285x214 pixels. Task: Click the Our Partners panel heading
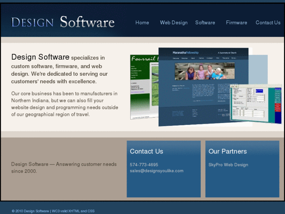pos(227,151)
